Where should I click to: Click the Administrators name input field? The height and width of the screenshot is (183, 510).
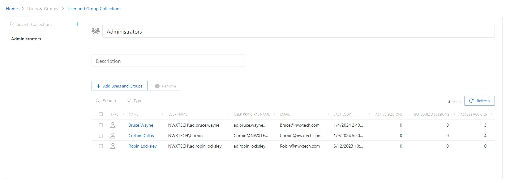tap(298, 31)
